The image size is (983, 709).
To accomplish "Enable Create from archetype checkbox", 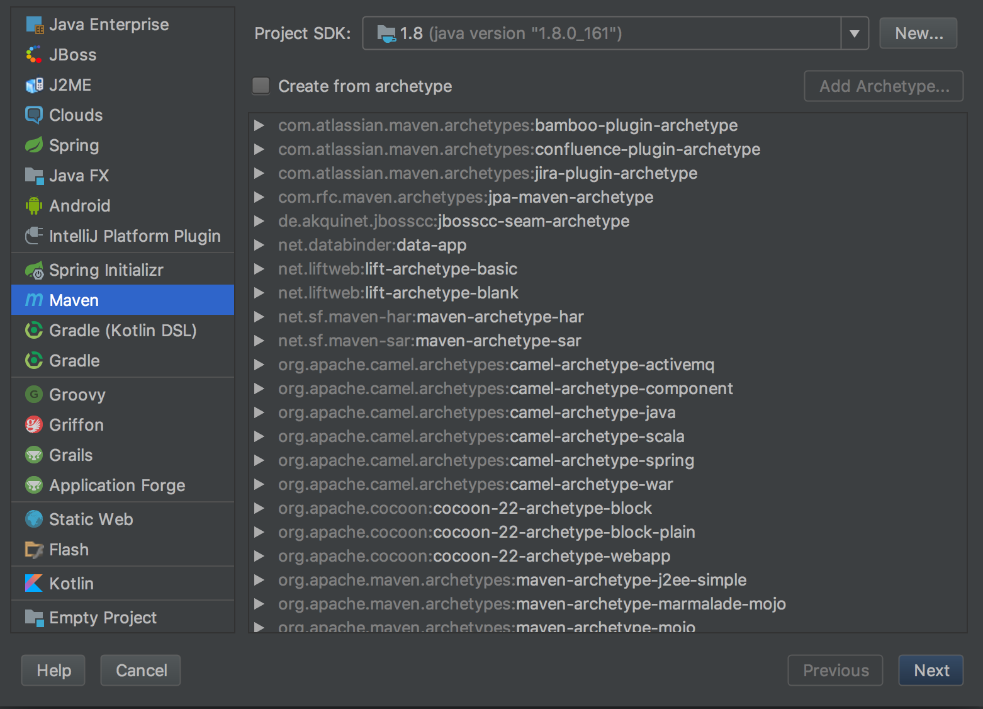I will coord(261,86).
